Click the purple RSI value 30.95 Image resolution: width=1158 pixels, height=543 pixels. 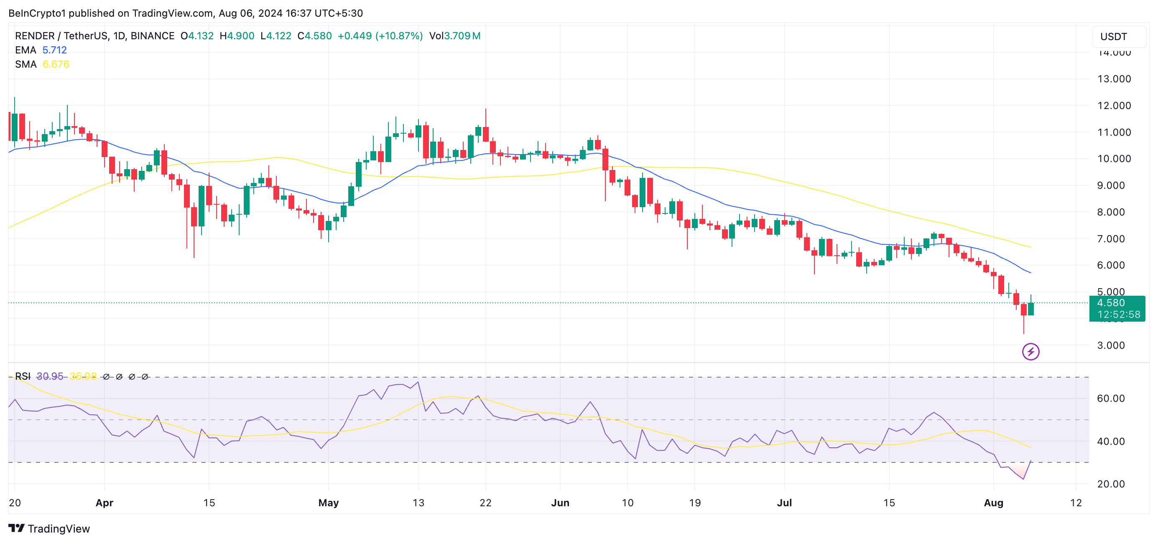point(49,376)
